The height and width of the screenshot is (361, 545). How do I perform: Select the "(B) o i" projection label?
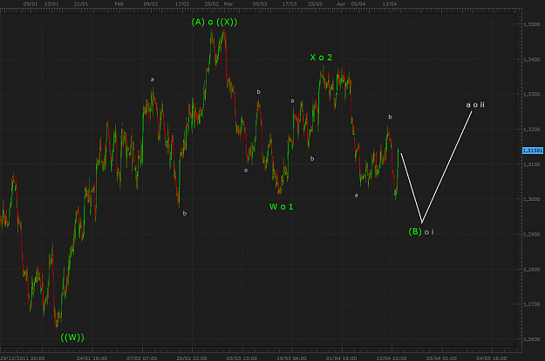pos(421,231)
